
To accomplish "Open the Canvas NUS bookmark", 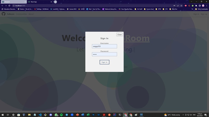I will click(72, 9).
